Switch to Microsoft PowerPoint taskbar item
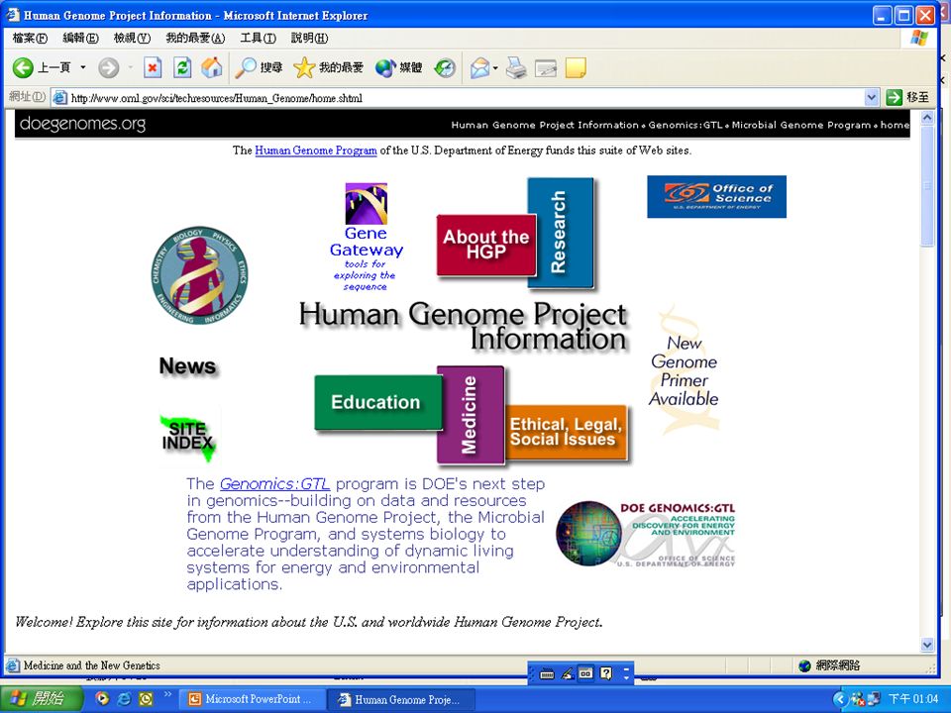 point(253,699)
